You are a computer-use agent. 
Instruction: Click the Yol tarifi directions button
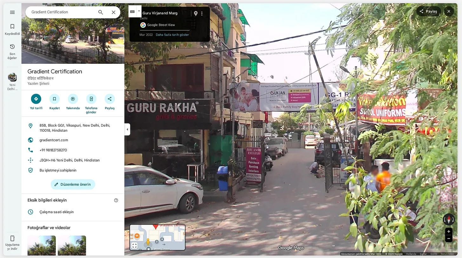coord(36,102)
